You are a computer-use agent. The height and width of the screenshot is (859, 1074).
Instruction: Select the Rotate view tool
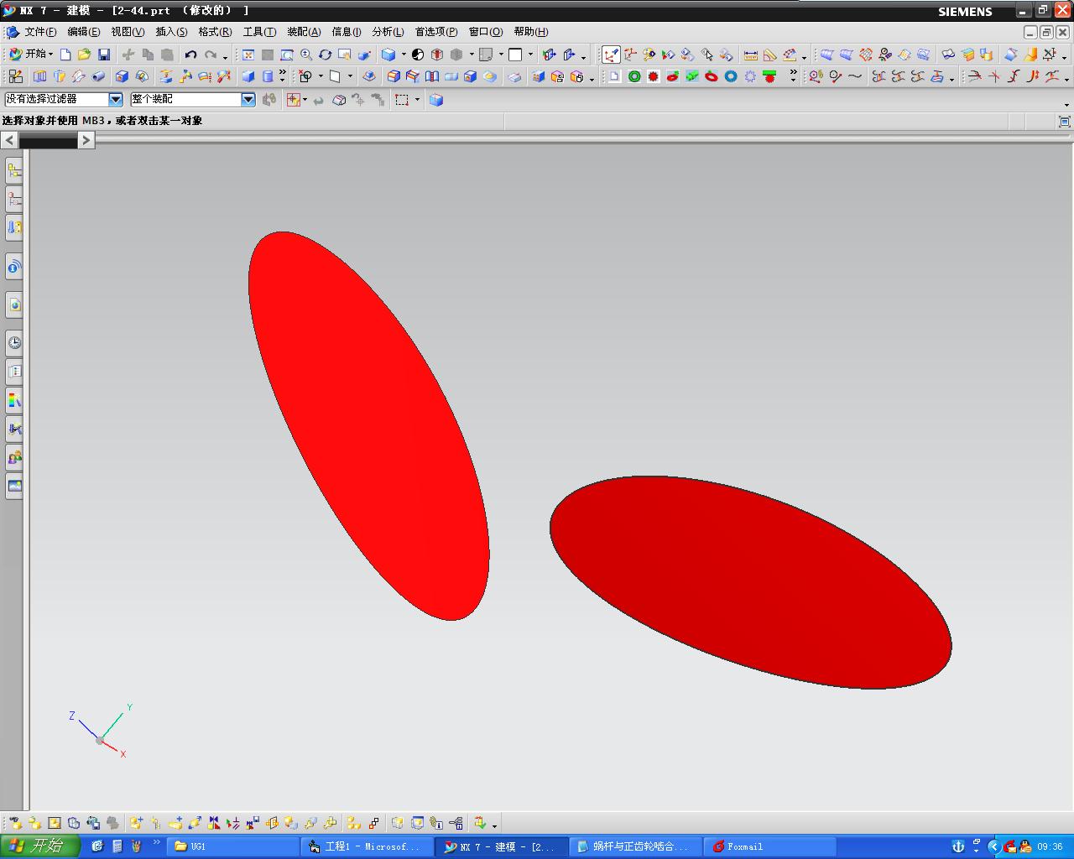tap(325, 55)
